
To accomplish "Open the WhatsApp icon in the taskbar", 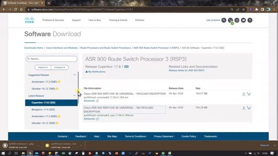I will [163, 153].
